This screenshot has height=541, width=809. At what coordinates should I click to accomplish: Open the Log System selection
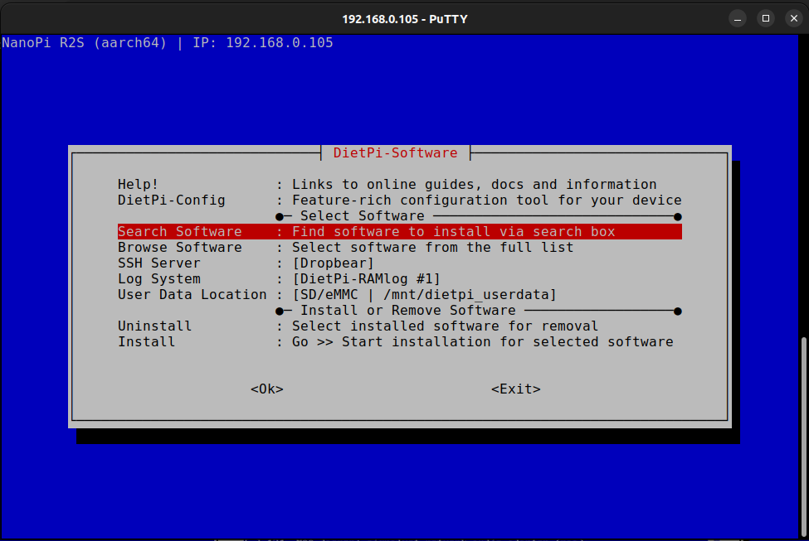pos(158,279)
